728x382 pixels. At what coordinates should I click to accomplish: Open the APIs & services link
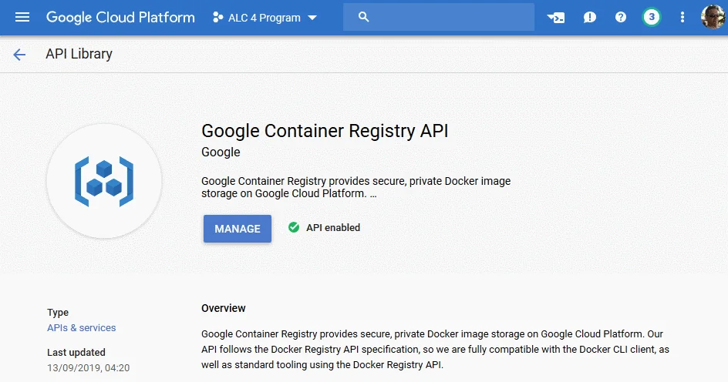click(x=81, y=328)
